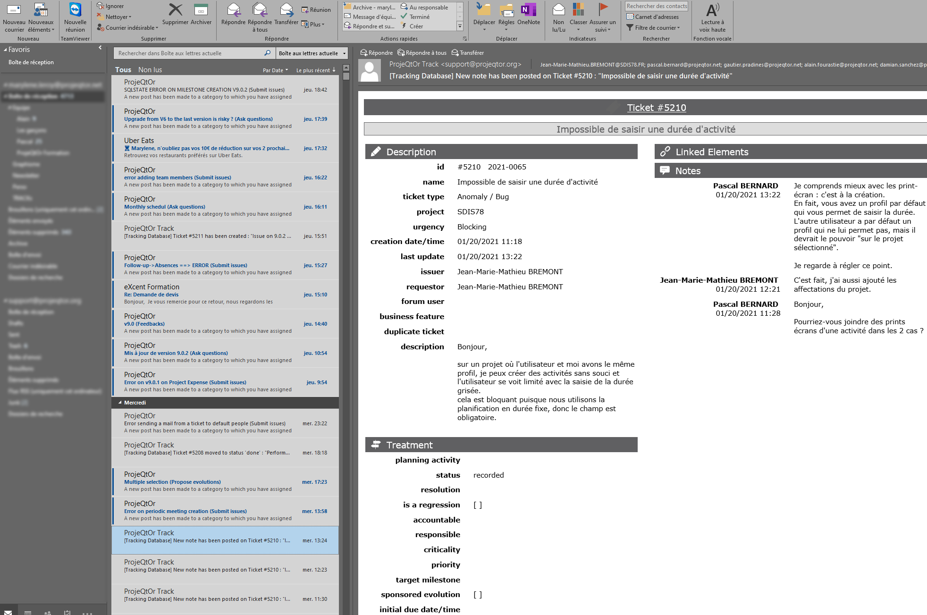Expand the Par Date sorting dropdown
Viewport: 927px width, 615px height.
tap(276, 70)
